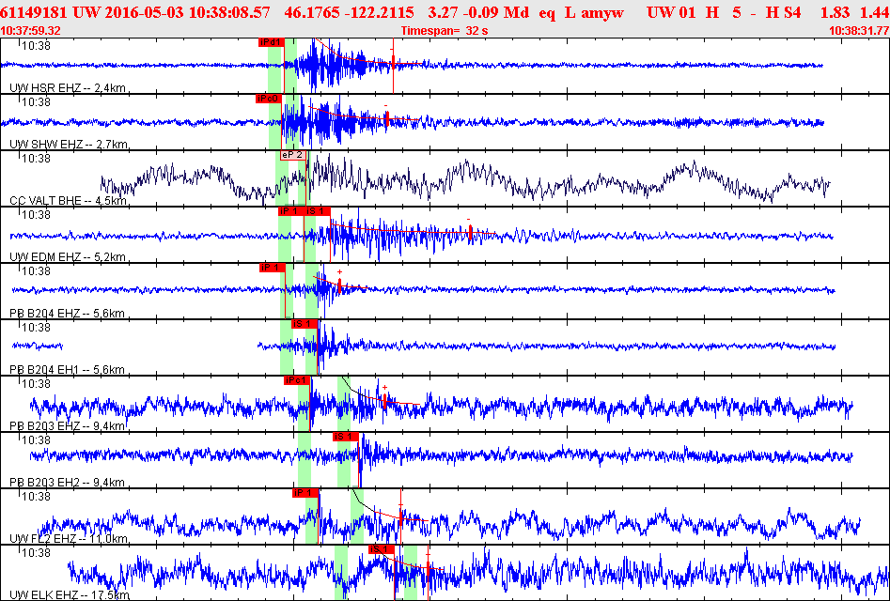Image resolution: width=890 pixels, height=601 pixels.
Task: Click the 10:38 time label on ELK row
Action: coord(36,552)
